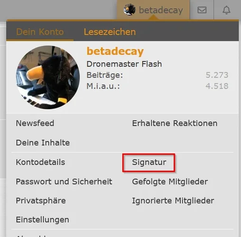Open Passwort und Sicherheit
The width and height of the screenshot is (241, 237).
click(64, 182)
